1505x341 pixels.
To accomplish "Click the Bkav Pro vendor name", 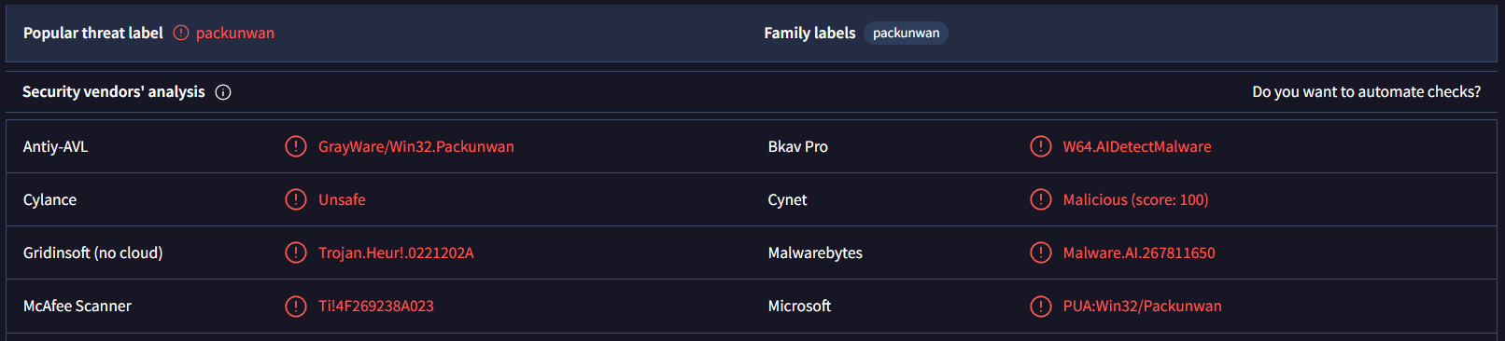I will 797,146.
